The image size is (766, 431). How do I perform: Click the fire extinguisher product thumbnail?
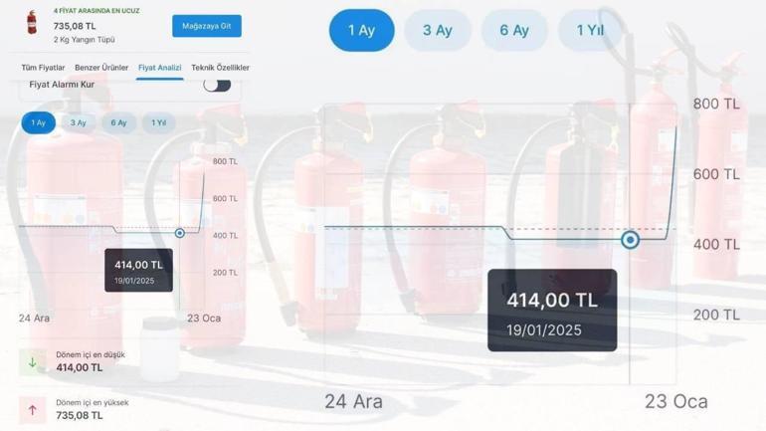32,23
